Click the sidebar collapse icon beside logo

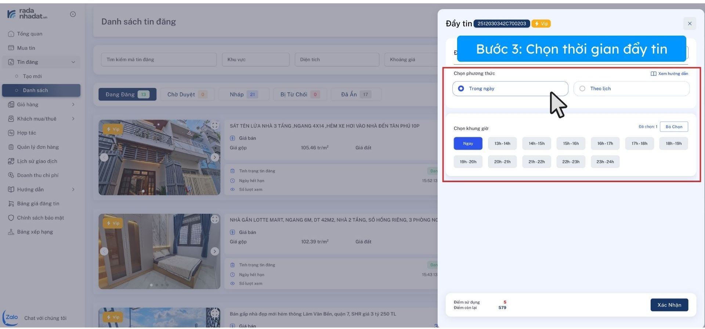[73, 14]
